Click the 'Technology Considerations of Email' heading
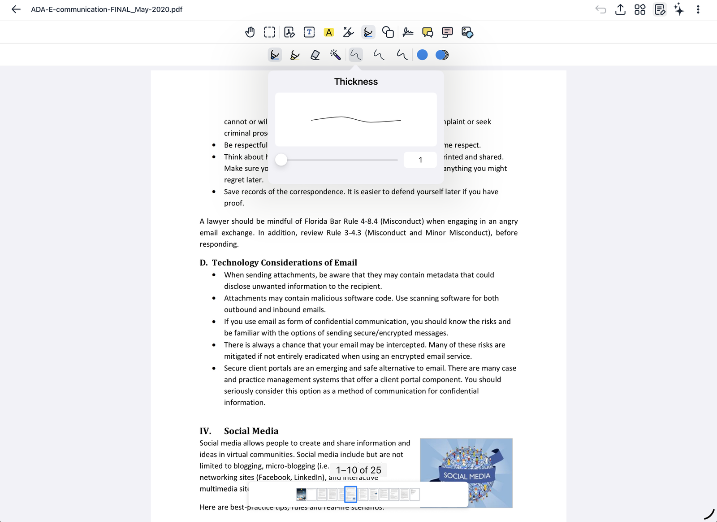 pos(284,262)
